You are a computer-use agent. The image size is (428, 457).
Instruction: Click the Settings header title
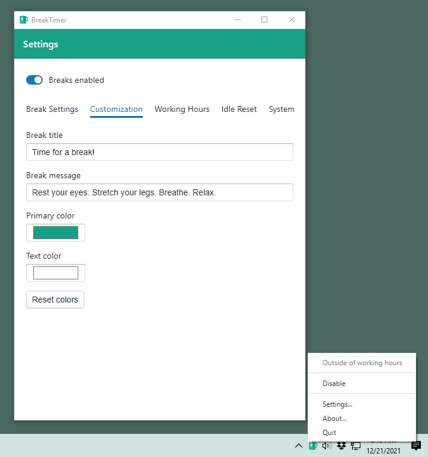coord(40,44)
